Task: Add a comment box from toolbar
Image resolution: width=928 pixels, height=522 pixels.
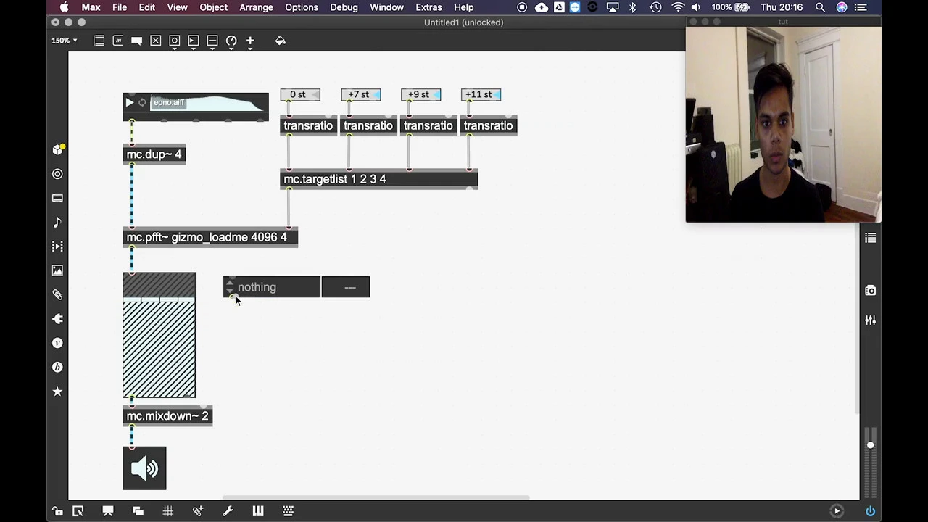Action: [136, 41]
